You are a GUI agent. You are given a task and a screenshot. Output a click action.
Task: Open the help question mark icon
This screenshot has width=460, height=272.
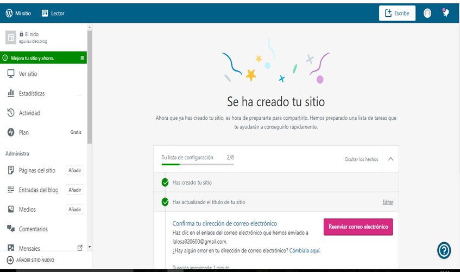point(444,250)
